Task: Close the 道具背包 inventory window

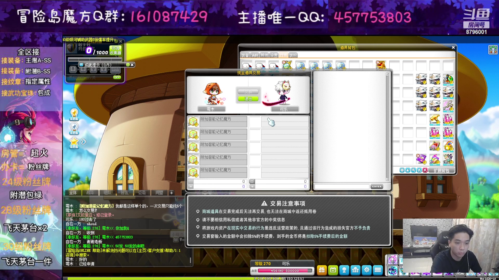Action: click(453, 47)
